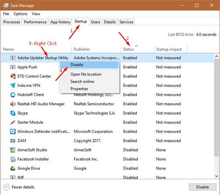Click None impact for Google Drive
220x195 pixels.
point(161,169)
